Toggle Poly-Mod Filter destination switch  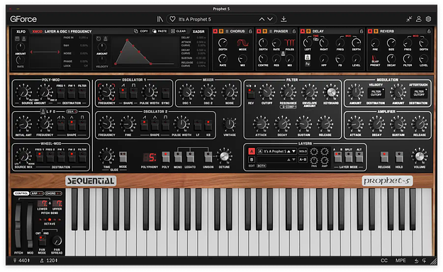[x=82, y=93]
